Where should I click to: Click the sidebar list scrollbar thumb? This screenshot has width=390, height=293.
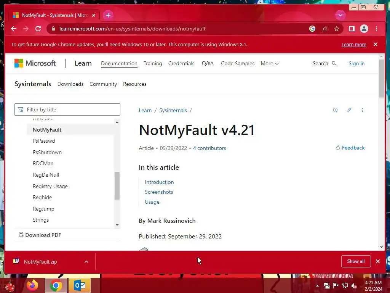[x=117, y=186]
